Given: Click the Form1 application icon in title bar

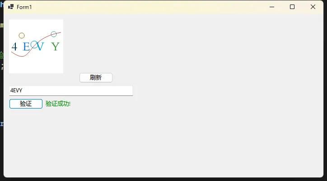Looking at the screenshot, I should click(11, 7).
